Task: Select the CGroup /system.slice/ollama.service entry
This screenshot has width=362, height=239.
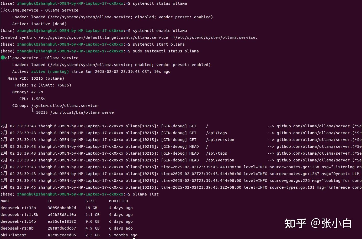Action: [64, 105]
